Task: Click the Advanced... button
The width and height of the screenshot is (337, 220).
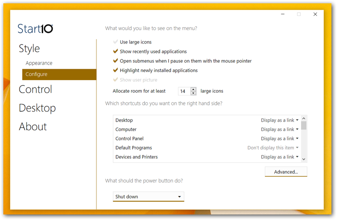Action: [286, 172]
